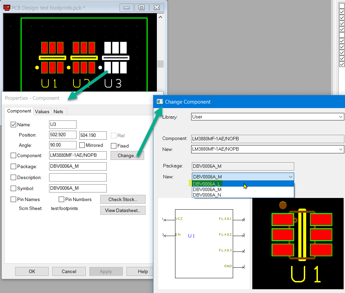Click the Component field in Properties
Image resolution: width=345 pixels, height=293 pixels.
click(x=78, y=155)
